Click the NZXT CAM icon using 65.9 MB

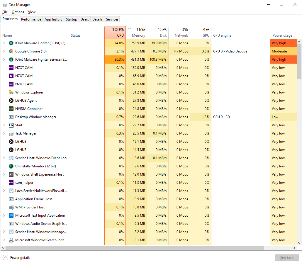(x=11, y=76)
